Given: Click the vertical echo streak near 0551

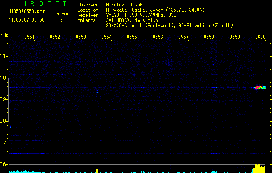Looking at the screenshot, I should [x=27, y=93].
